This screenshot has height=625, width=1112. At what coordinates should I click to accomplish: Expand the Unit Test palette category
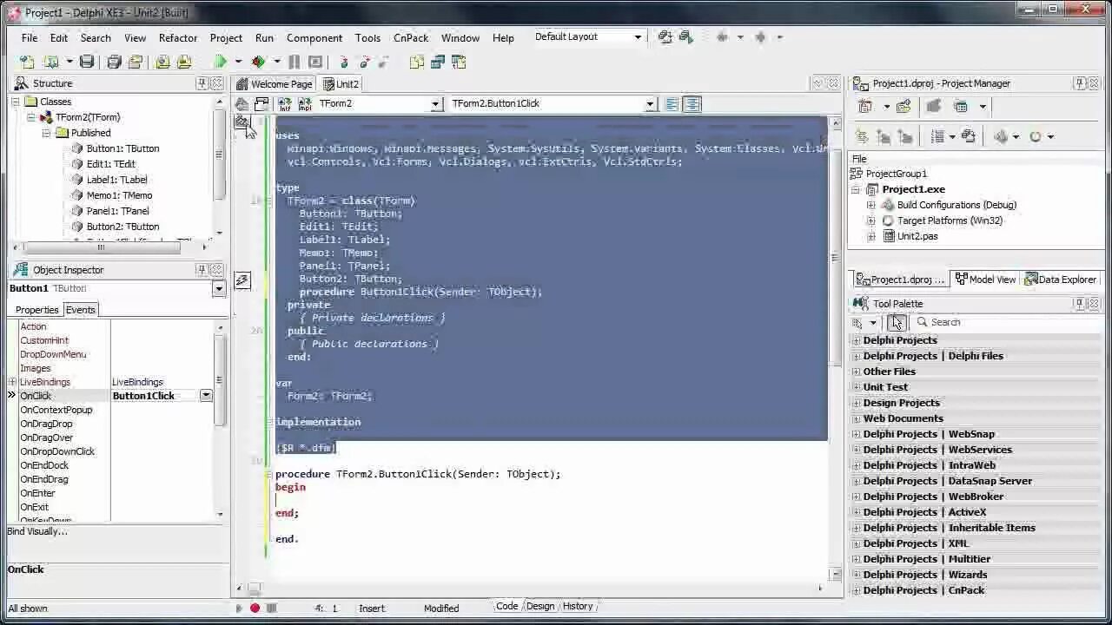(x=857, y=387)
